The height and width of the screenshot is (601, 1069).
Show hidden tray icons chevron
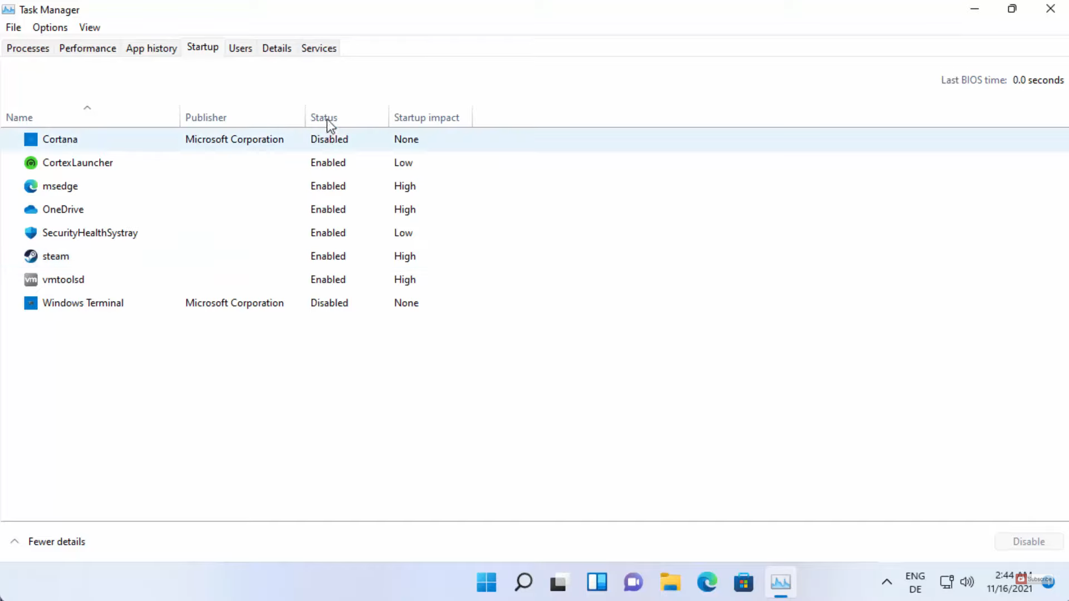tap(886, 582)
